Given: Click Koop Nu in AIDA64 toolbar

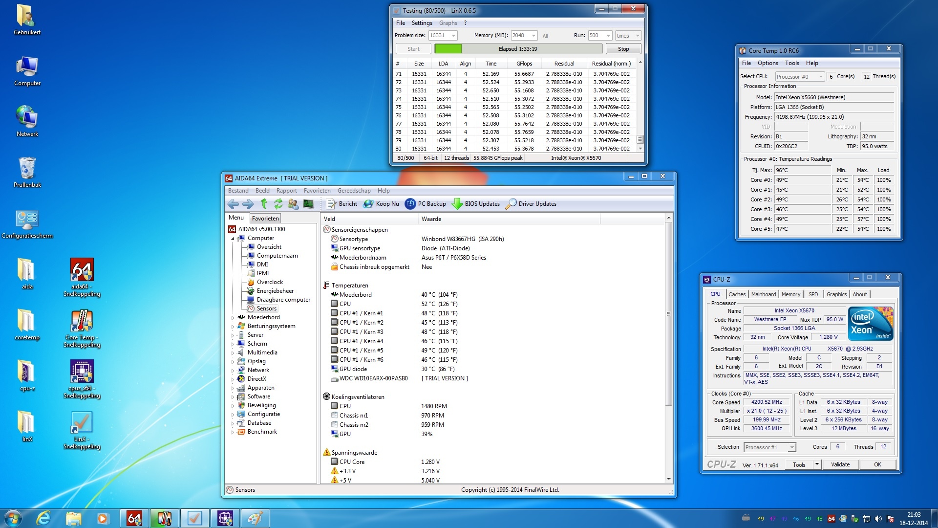Looking at the screenshot, I should [381, 204].
